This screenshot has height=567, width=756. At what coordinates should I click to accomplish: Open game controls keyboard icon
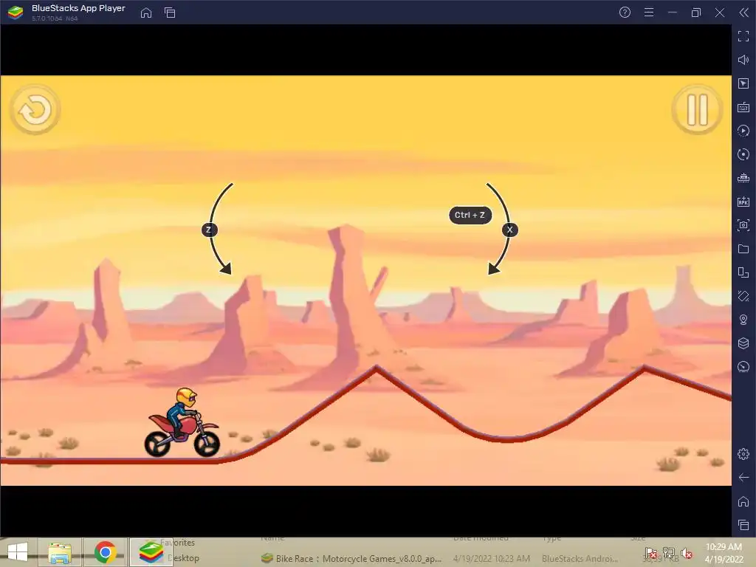[x=743, y=107]
